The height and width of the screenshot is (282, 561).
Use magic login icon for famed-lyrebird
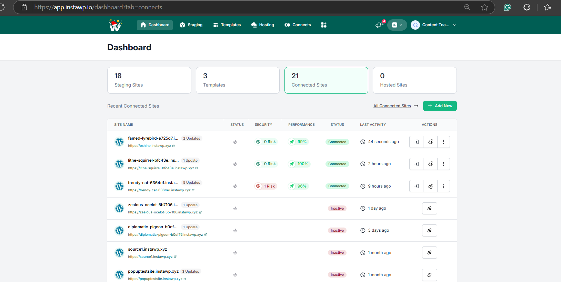(416, 142)
